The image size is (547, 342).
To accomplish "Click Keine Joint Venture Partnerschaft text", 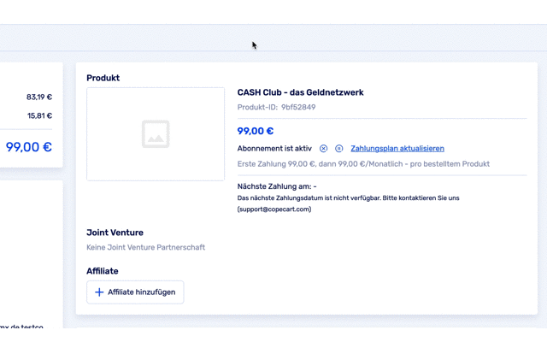I will click(145, 248).
